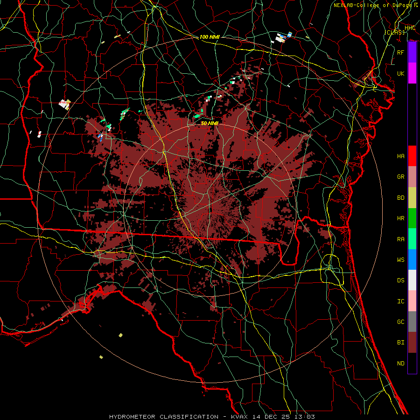Click the 'HA' legend label
Screen dimensions: 420x420
[401, 156]
